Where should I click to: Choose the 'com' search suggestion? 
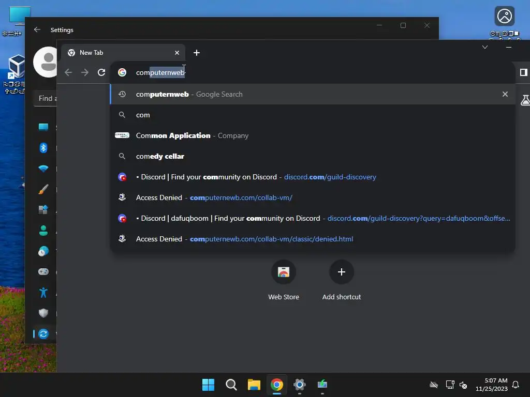pos(313,115)
